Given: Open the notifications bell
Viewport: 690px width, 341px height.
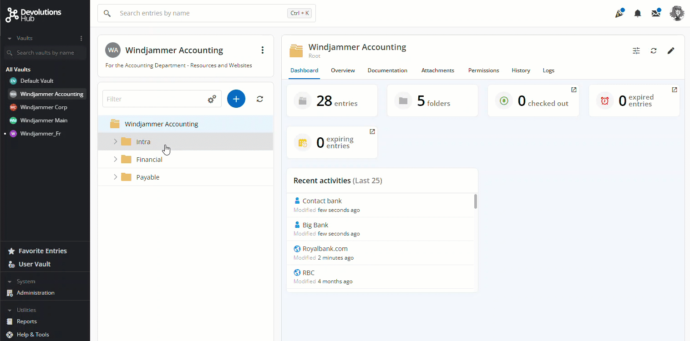Looking at the screenshot, I should (x=638, y=14).
